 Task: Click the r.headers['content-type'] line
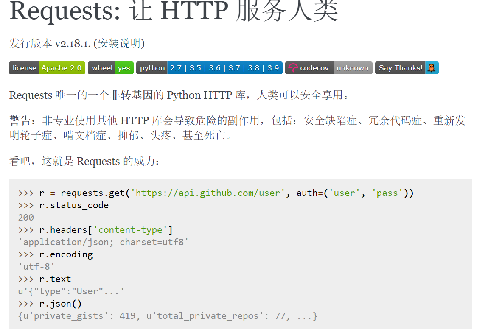pyautogui.click(x=95, y=230)
